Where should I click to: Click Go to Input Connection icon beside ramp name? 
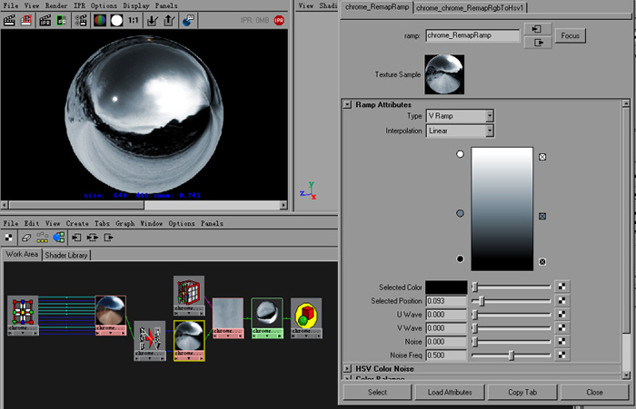[x=538, y=29]
